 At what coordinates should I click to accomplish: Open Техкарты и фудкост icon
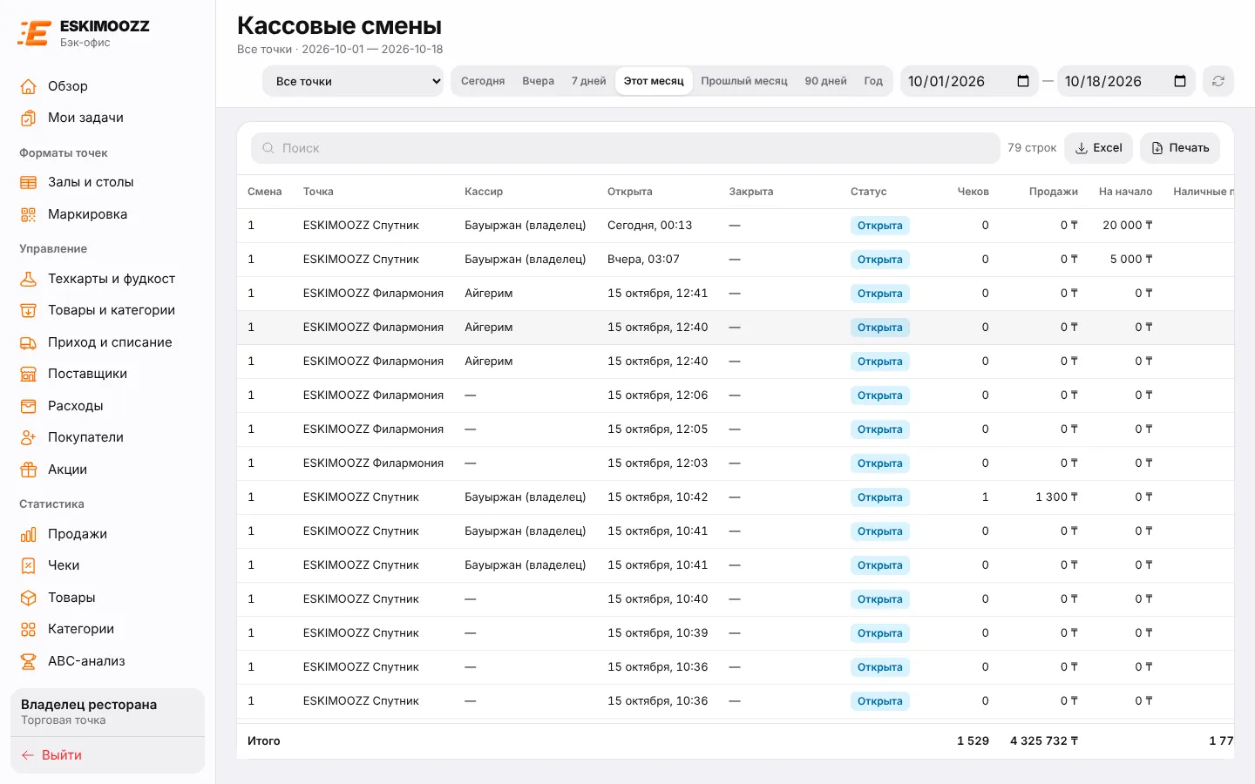click(29, 279)
